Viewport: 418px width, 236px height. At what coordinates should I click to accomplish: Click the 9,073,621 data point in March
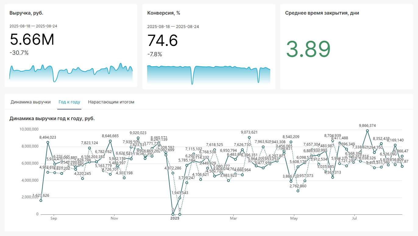coord(249,137)
